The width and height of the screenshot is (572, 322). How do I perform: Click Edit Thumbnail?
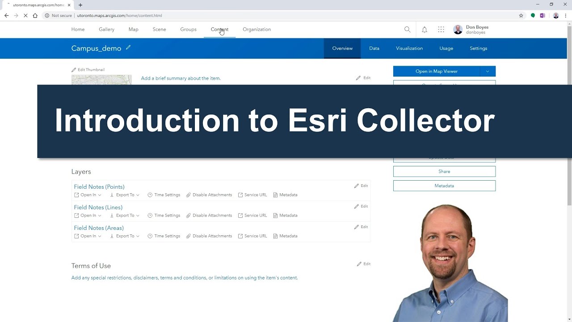point(88,70)
